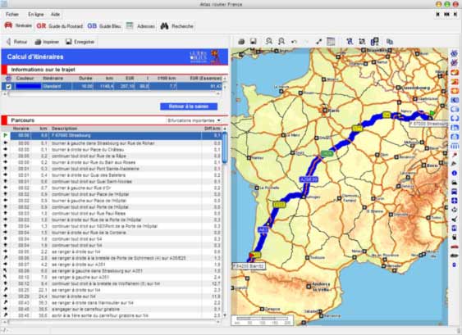
Task: Open the Recherche binoculars tab
Action: (x=176, y=26)
